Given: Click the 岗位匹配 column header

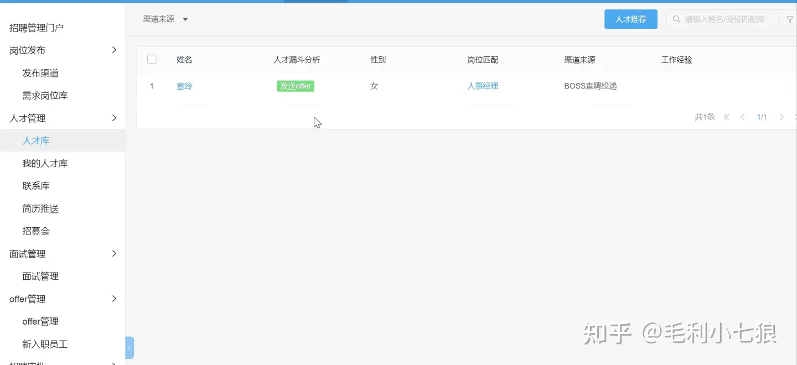Looking at the screenshot, I should [x=483, y=60].
